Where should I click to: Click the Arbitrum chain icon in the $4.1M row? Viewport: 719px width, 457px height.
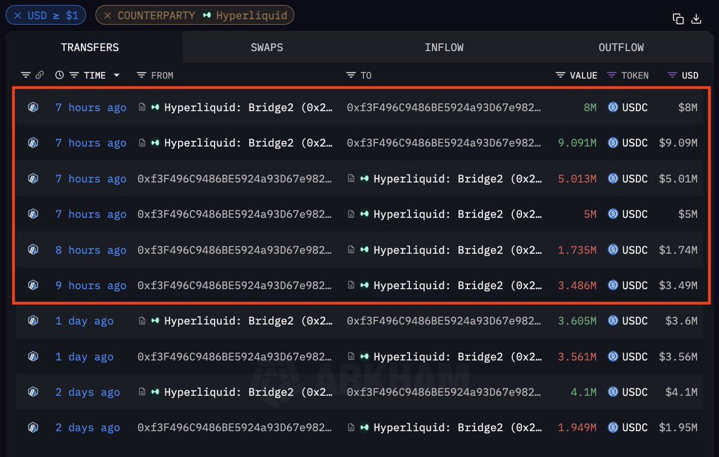click(x=33, y=392)
